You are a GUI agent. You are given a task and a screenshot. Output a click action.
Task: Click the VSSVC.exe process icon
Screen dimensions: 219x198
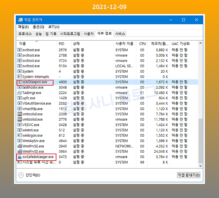[x=20, y=125]
